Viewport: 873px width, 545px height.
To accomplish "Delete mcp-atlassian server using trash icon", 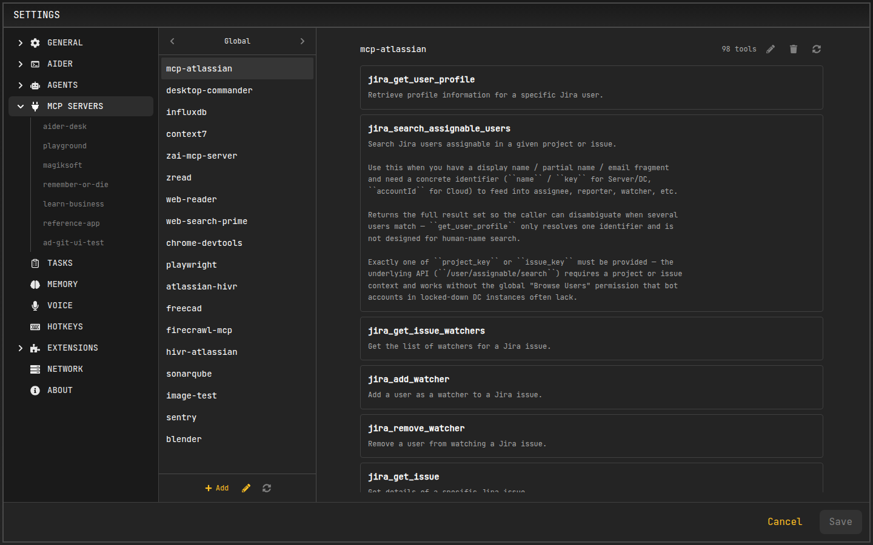I will tap(794, 49).
